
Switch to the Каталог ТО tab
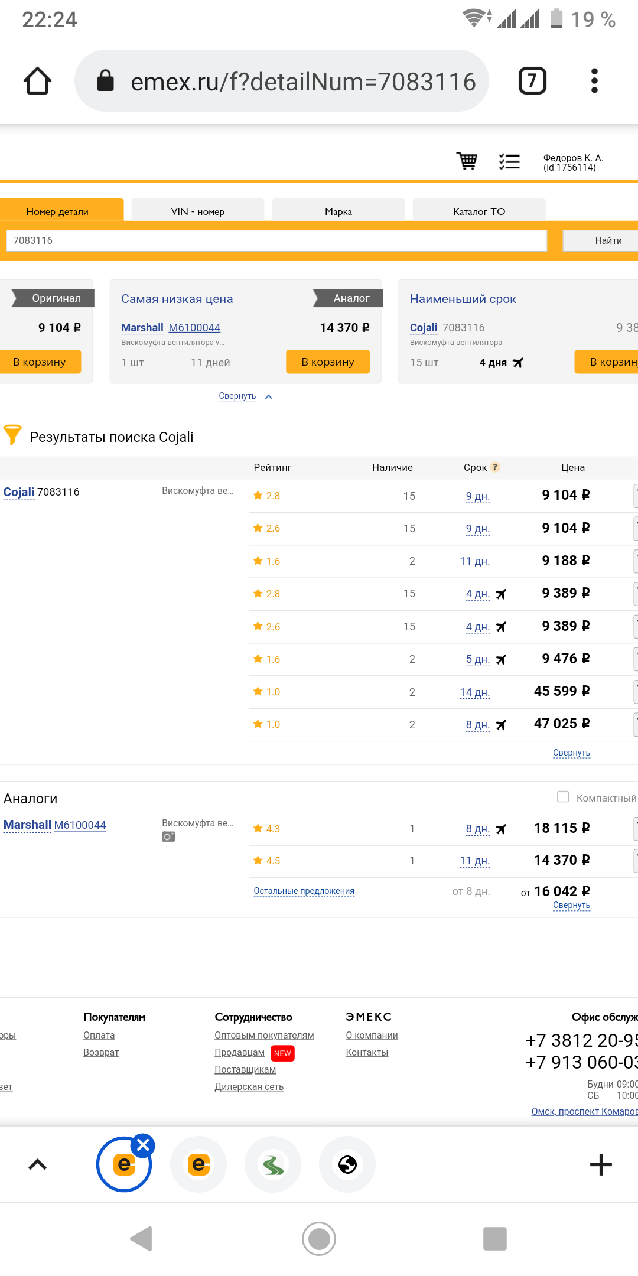[x=479, y=211]
